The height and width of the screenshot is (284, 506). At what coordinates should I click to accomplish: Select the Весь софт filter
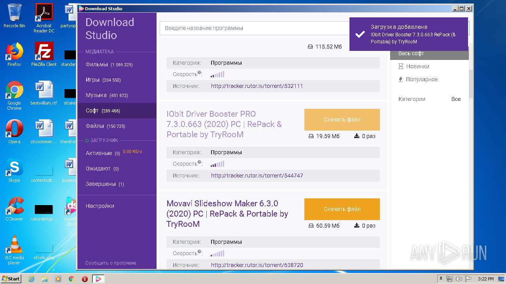(x=429, y=53)
